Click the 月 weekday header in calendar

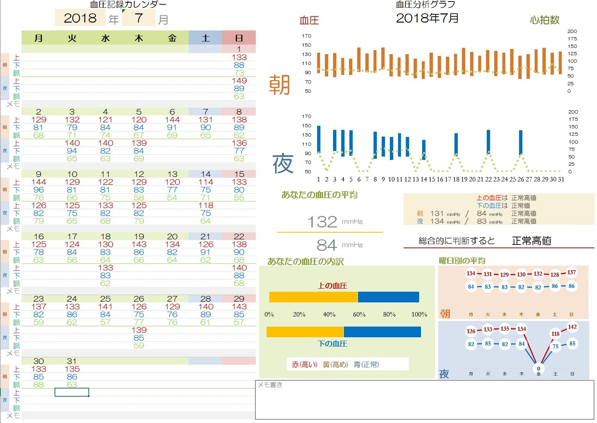[38, 38]
